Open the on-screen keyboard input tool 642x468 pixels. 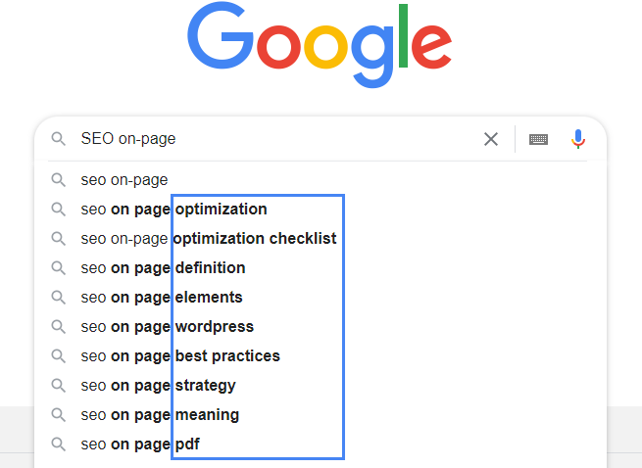pyautogui.click(x=538, y=139)
